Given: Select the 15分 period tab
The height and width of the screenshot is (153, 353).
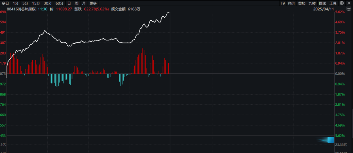Looking at the screenshot, I should coord(36,3).
